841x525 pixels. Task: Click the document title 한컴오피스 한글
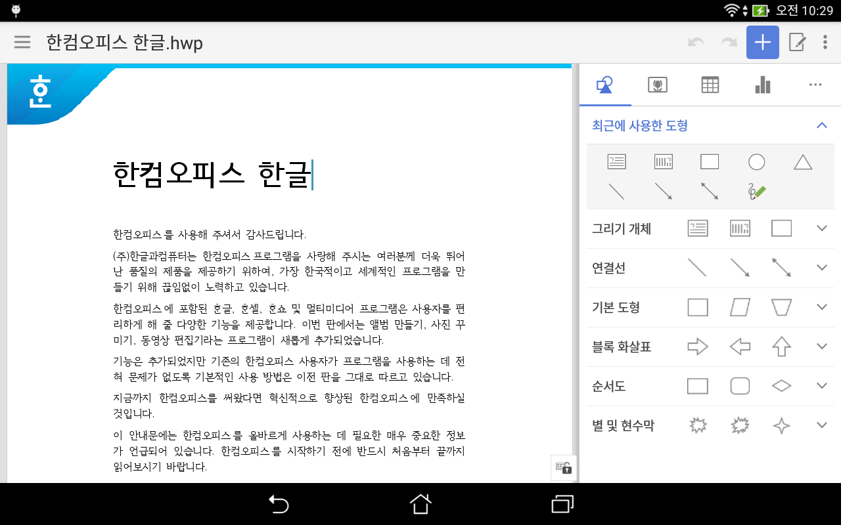pos(212,175)
